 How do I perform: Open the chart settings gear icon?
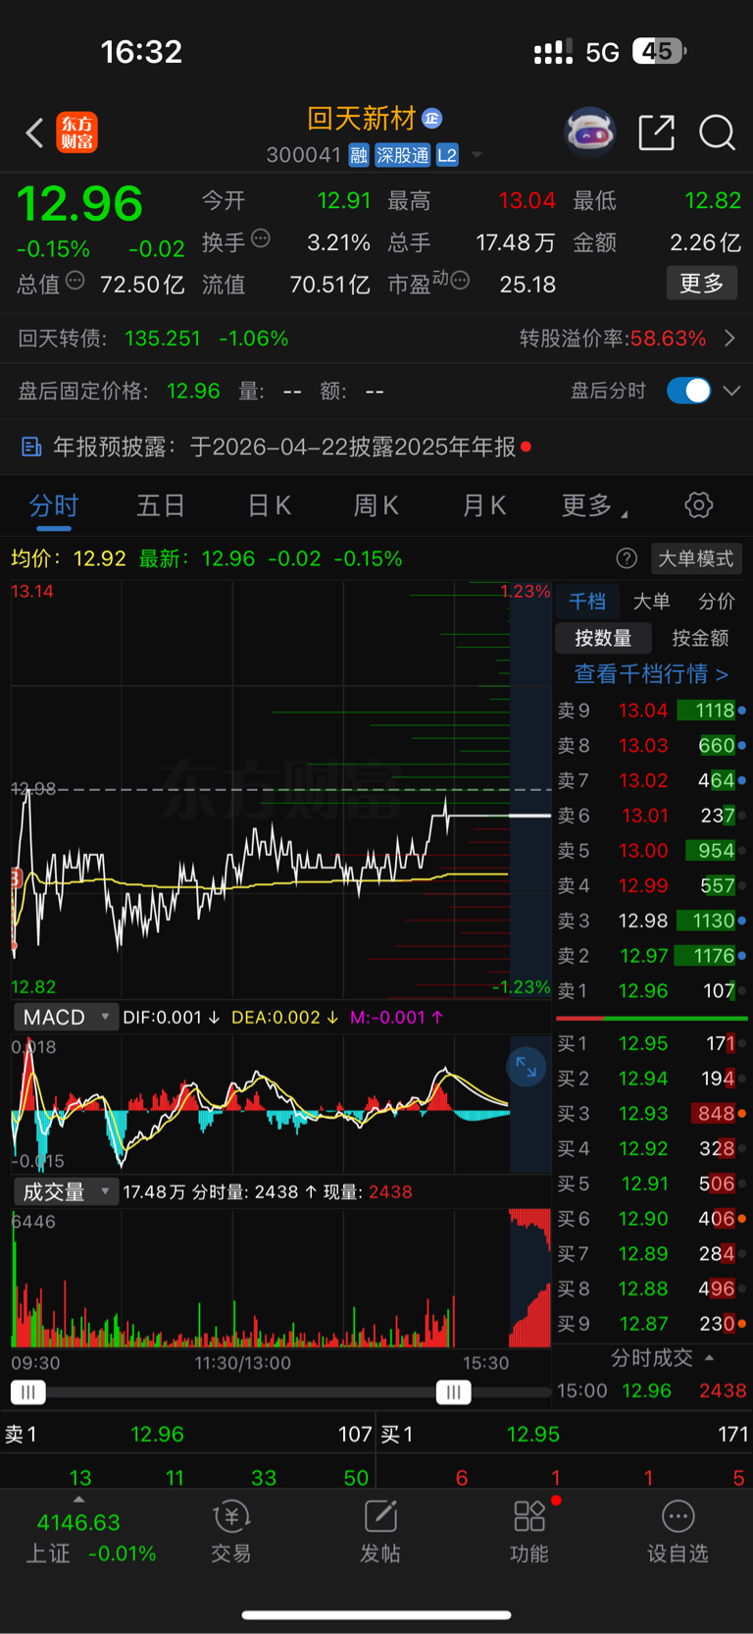[x=698, y=505]
